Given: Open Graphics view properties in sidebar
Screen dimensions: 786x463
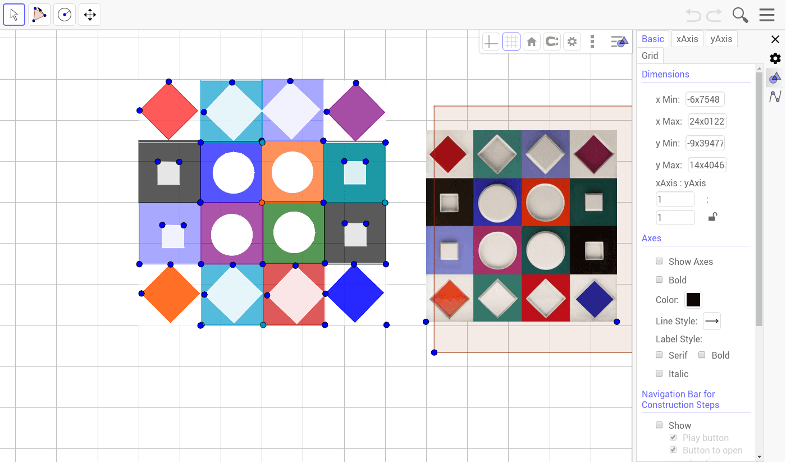Looking at the screenshot, I should pyautogui.click(x=775, y=77).
